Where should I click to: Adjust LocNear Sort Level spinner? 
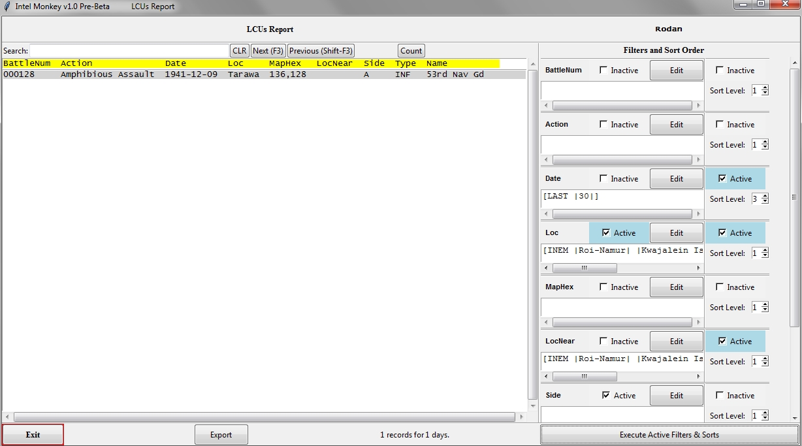[x=760, y=362]
